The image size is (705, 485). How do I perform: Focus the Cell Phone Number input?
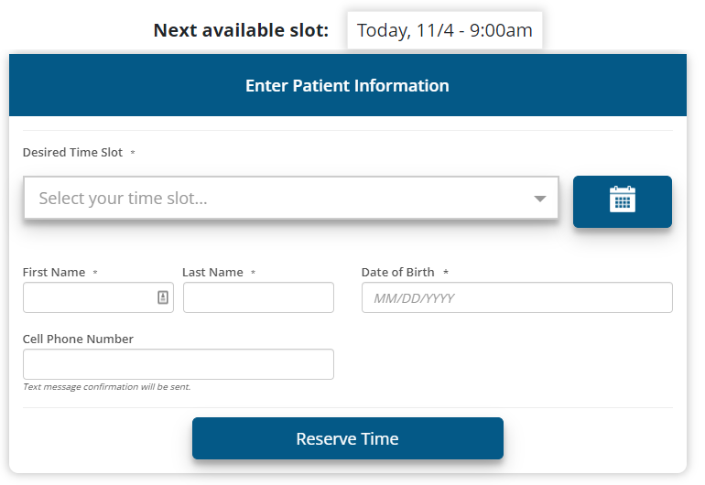click(178, 364)
